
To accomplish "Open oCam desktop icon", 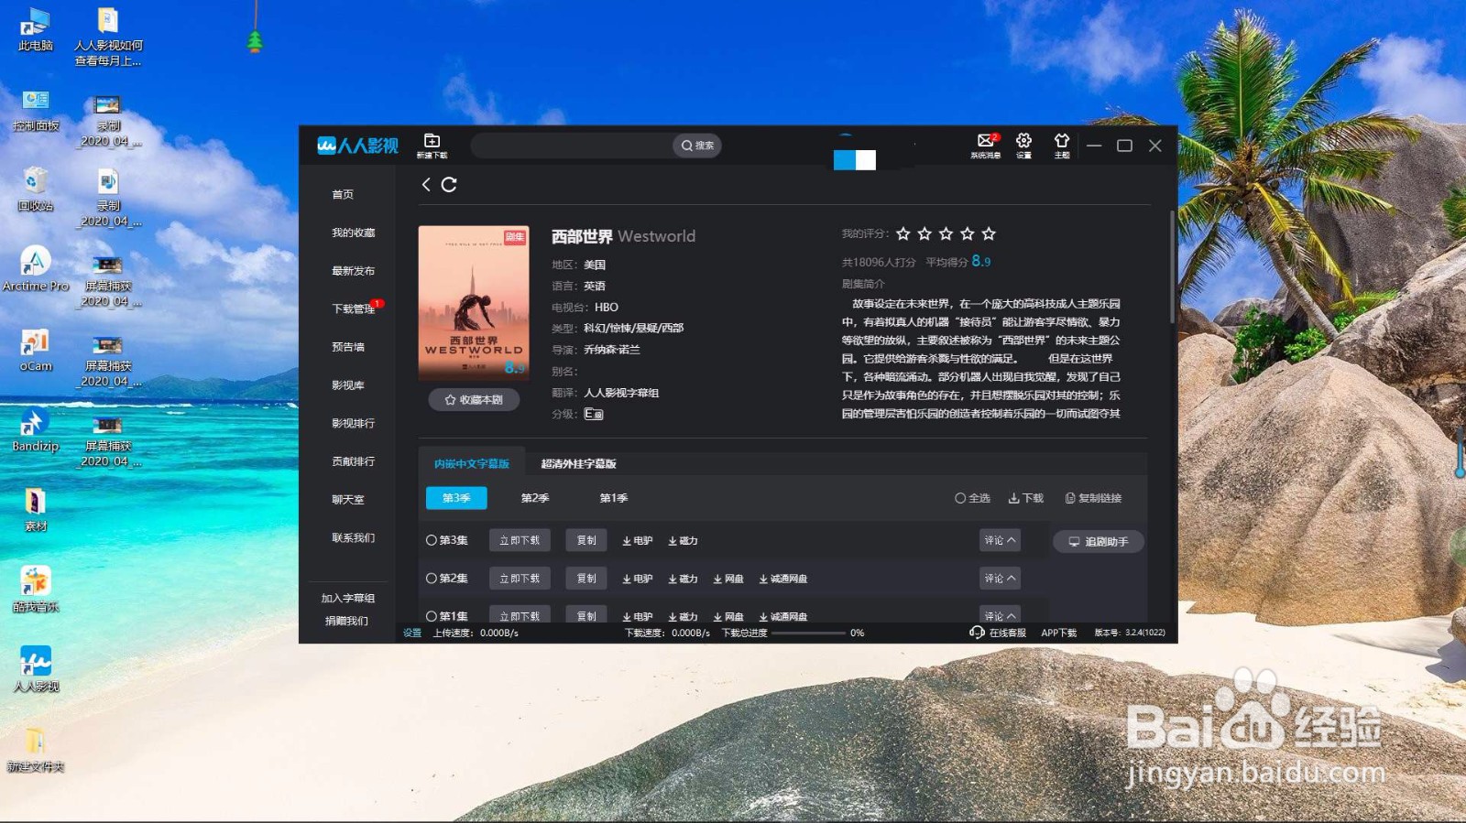I will (x=36, y=350).
